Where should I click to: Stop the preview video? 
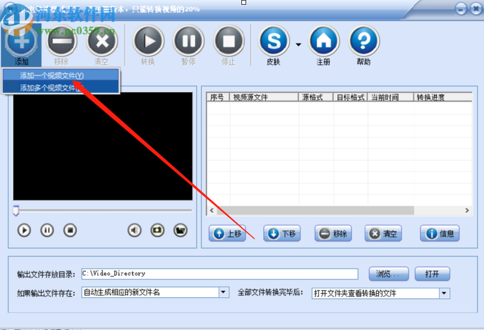click(70, 230)
